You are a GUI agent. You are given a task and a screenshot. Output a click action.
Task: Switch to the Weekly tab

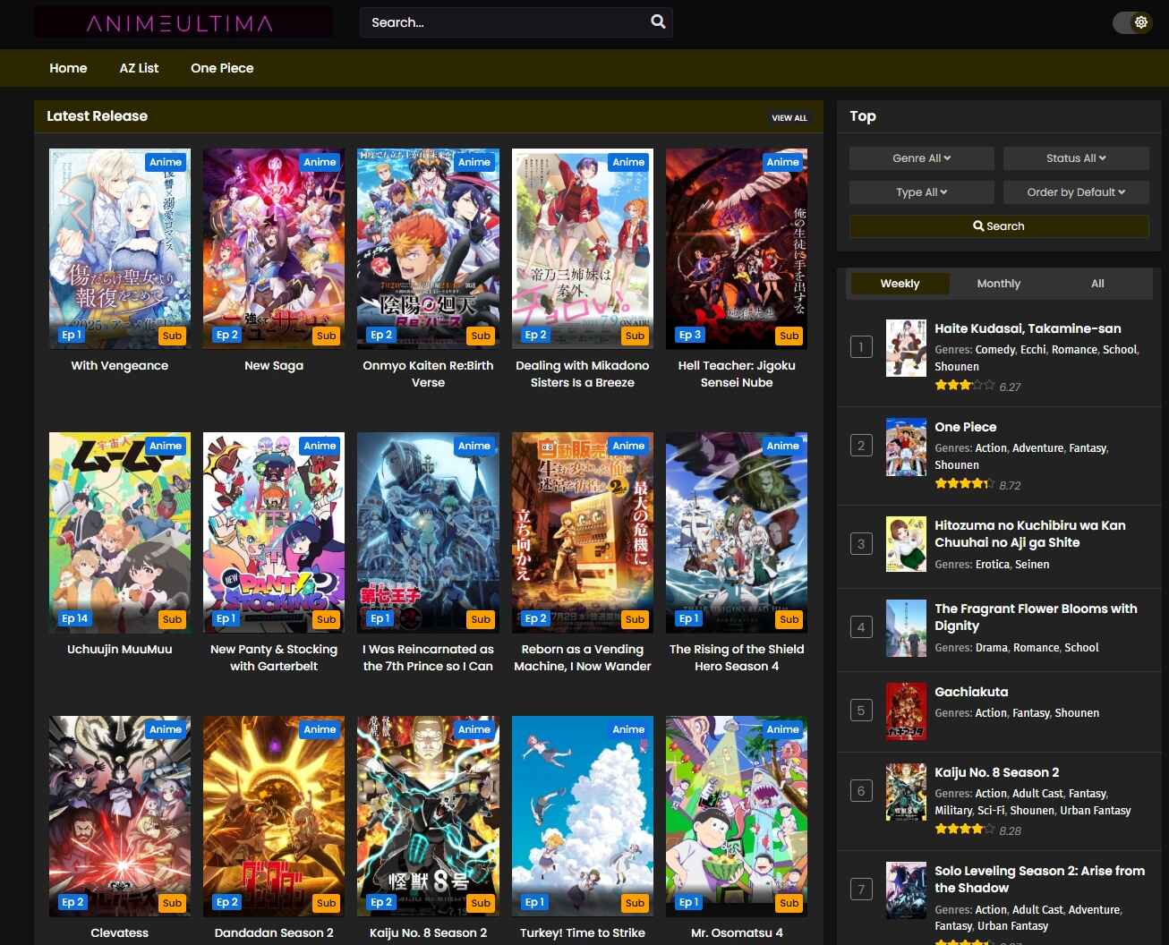[900, 284]
